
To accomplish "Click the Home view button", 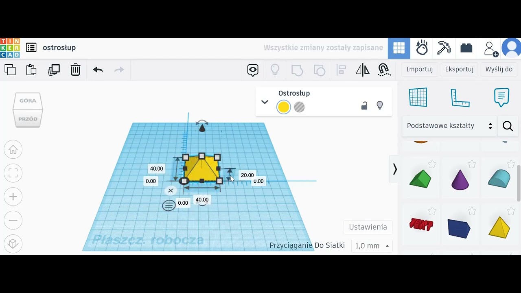I will point(13,150).
